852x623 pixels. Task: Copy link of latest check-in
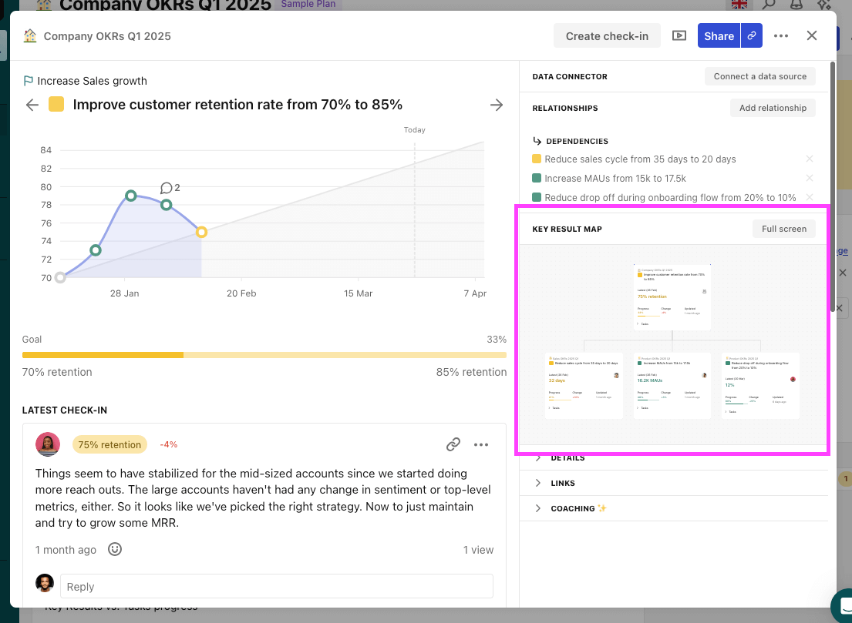coord(453,444)
